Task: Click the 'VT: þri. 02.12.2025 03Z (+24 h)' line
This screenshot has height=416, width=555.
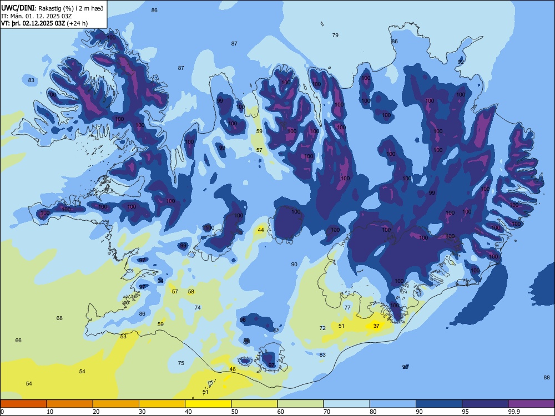Action: coord(44,23)
